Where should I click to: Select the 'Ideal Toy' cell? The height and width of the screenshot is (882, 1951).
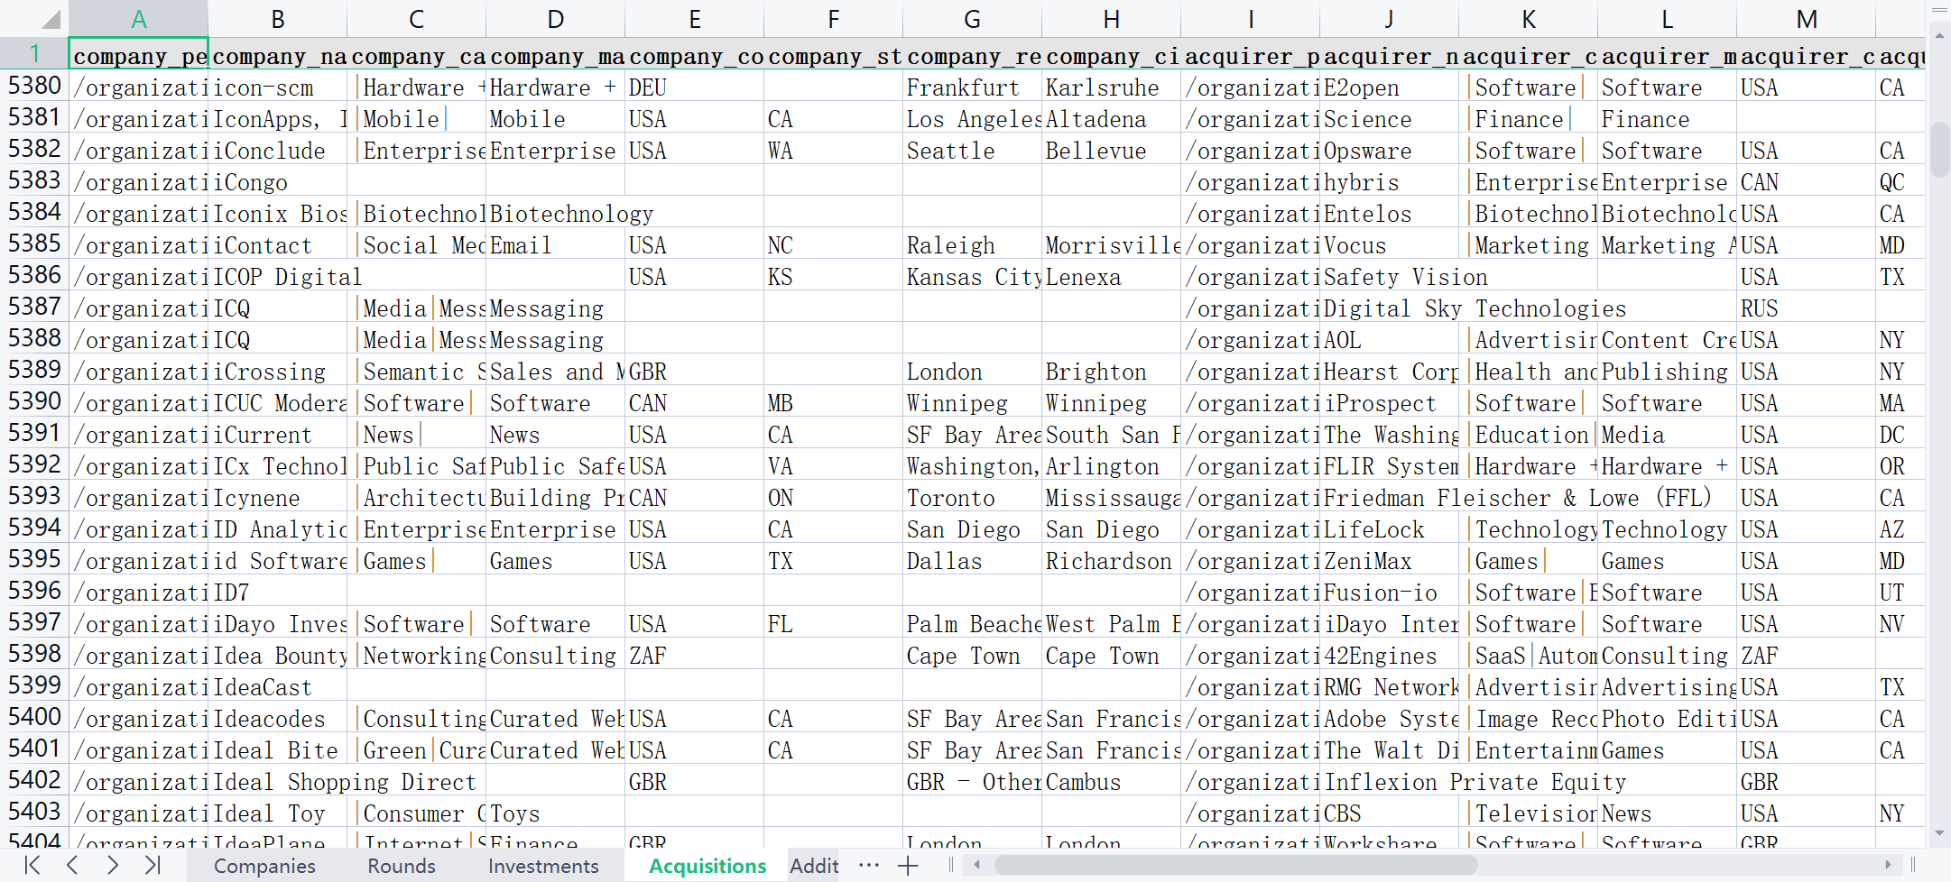pyautogui.click(x=278, y=813)
